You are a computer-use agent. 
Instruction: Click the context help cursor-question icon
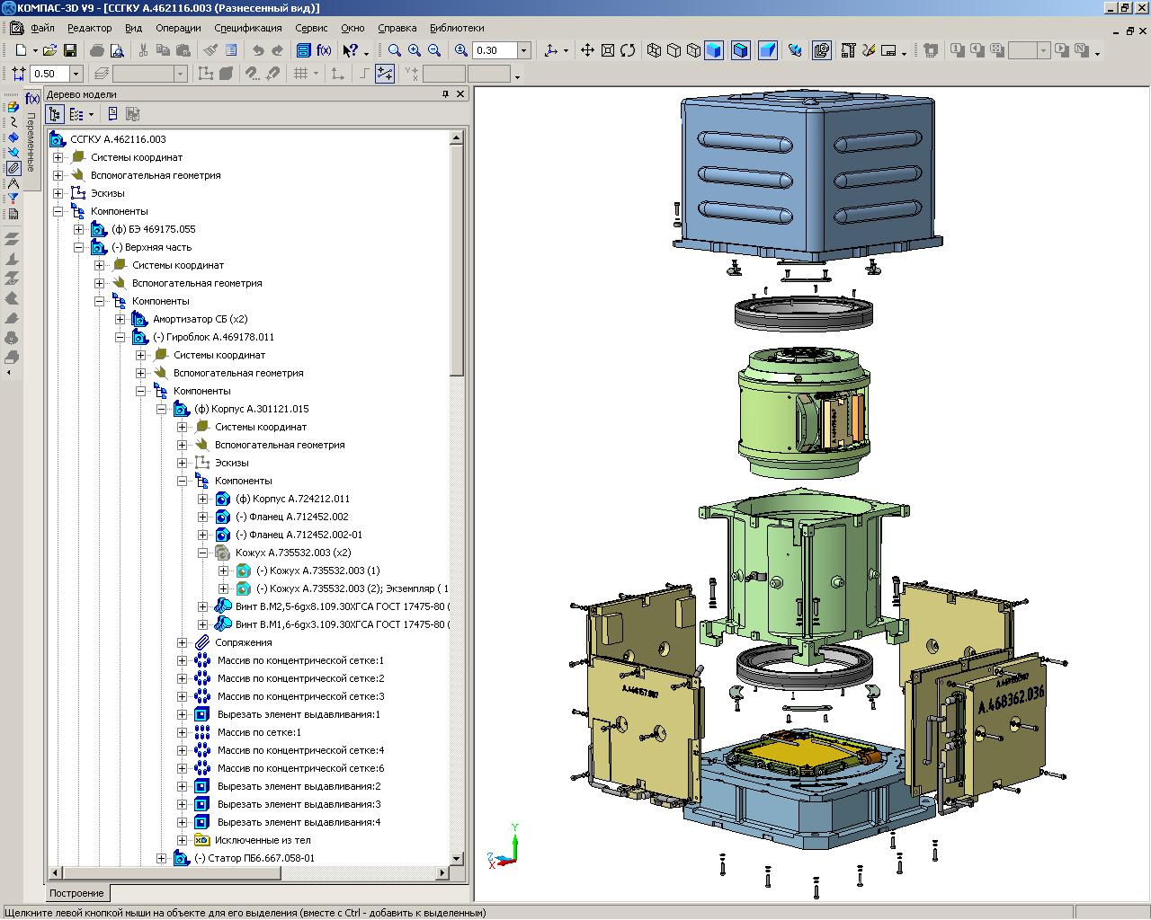point(351,50)
